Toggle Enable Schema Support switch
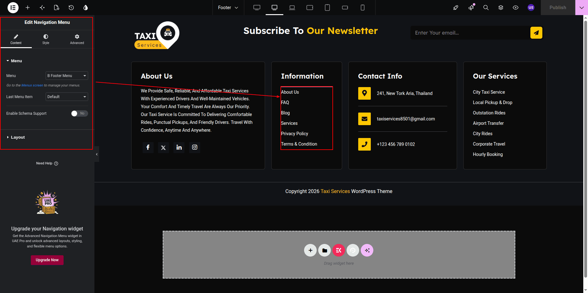This screenshot has height=293, width=588. pyautogui.click(x=80, y=113)
